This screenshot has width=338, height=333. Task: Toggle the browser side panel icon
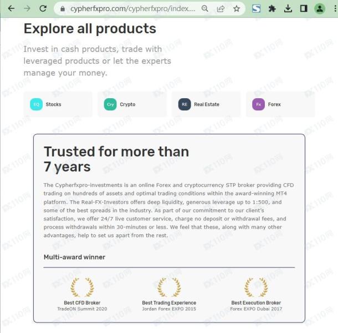click(x=304, y=9)
